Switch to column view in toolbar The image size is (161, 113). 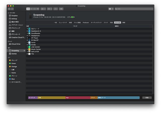coord(35,9)
